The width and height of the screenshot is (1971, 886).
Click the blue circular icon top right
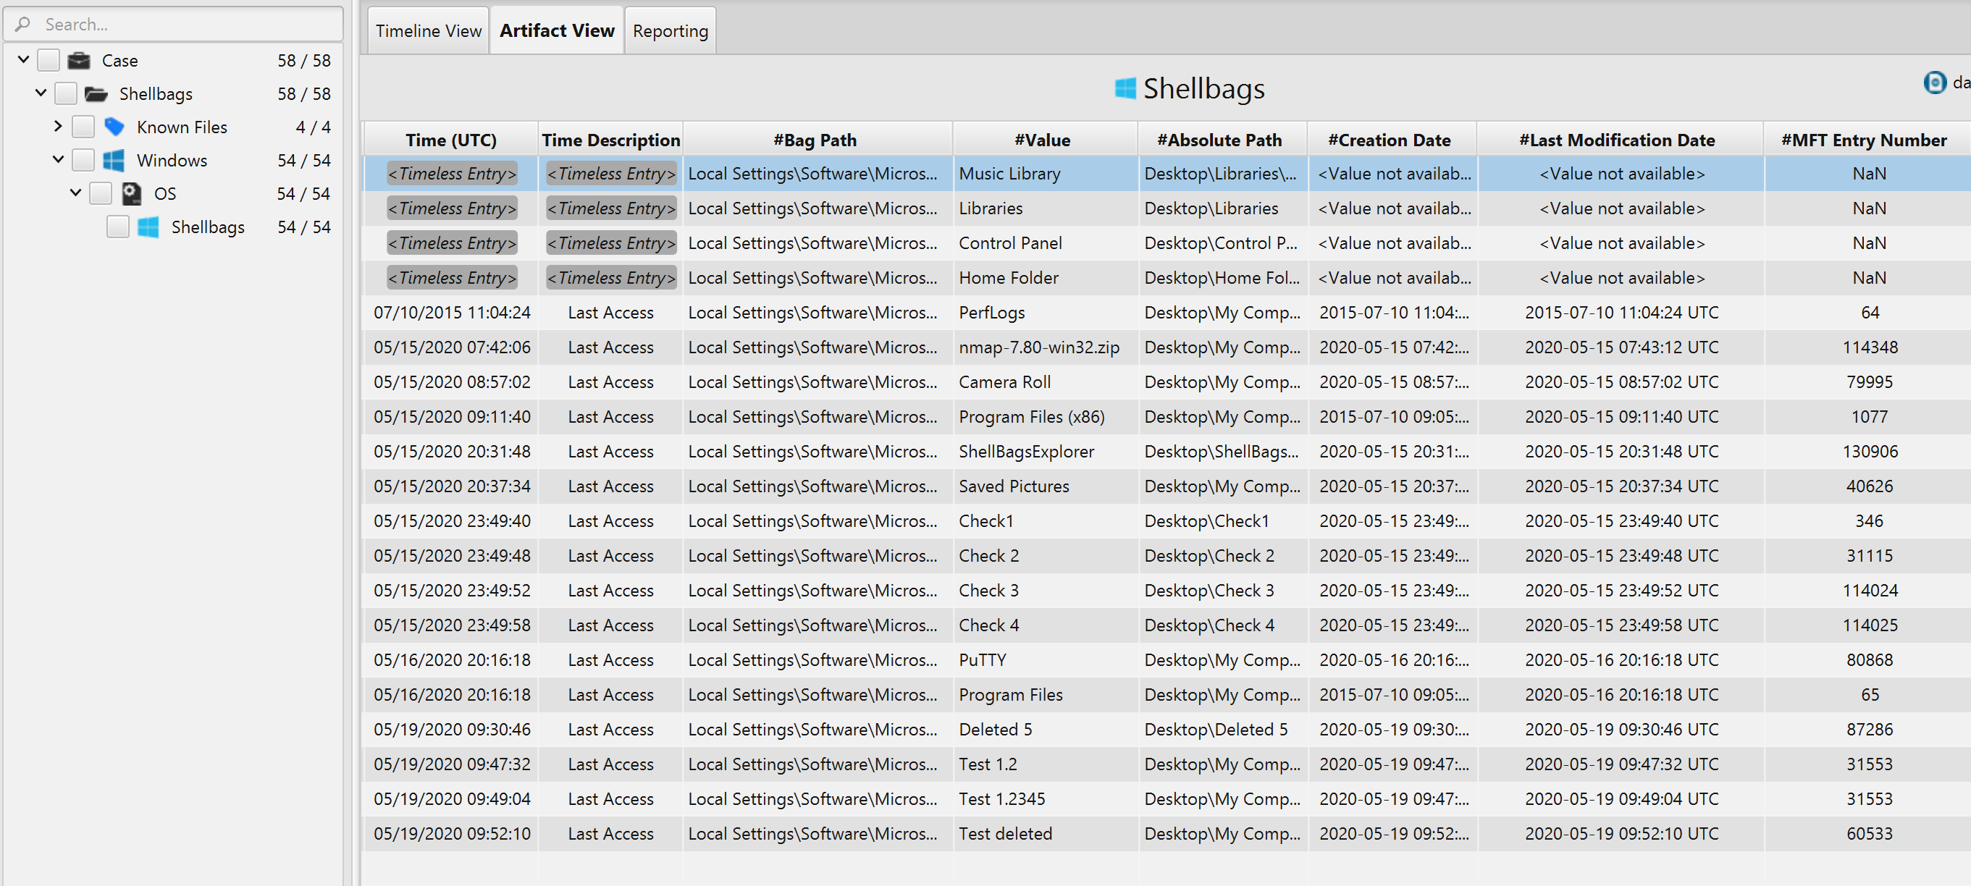1934,83
